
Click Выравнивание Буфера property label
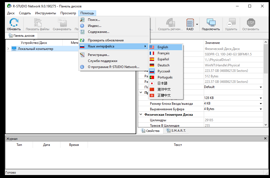click(167, 109)
